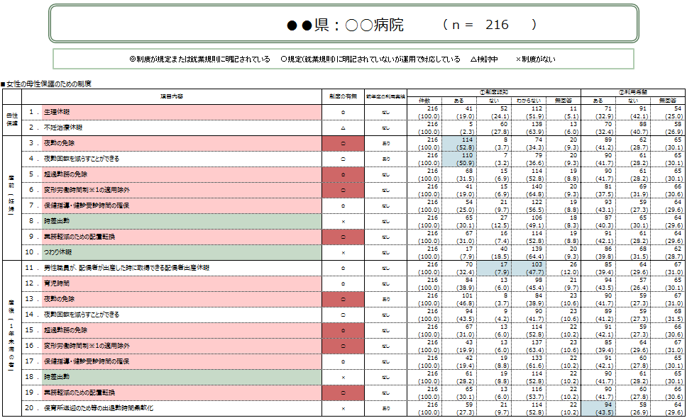The width and height of the screenshot is (687, 418).
Task: Click the '前年度の利用実績' column header
Action: pyautogui.click(x=385, y=96)
